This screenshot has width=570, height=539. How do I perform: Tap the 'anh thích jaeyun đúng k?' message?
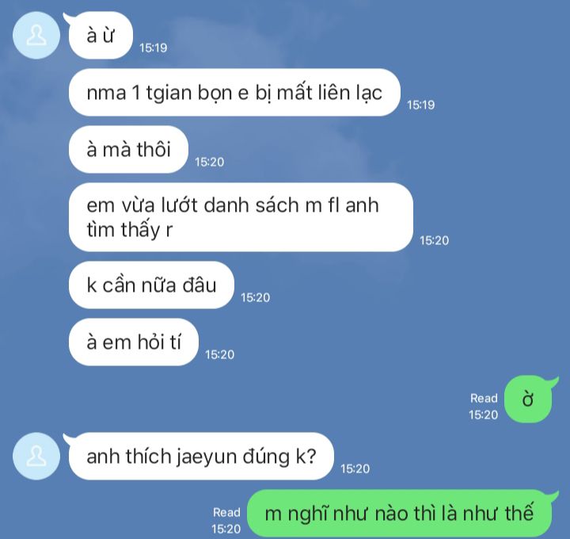201,456
